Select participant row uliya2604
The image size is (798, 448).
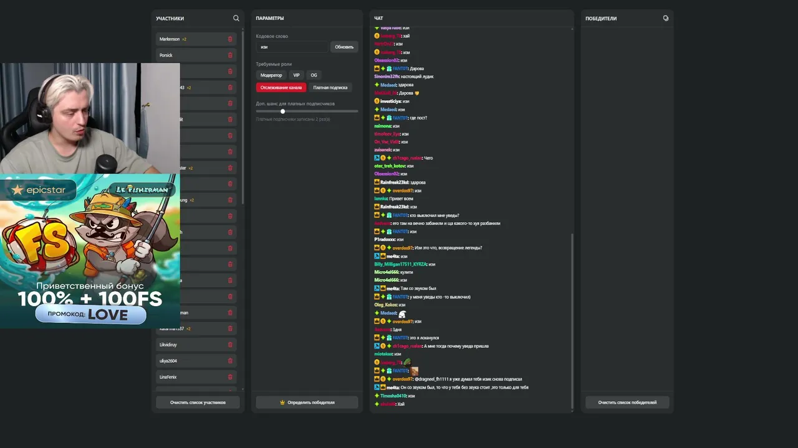pyautogui.click(x=196, y=361)
